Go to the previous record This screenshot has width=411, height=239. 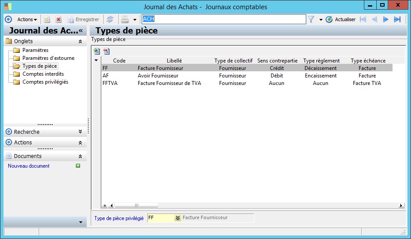(x=374, y=19)
